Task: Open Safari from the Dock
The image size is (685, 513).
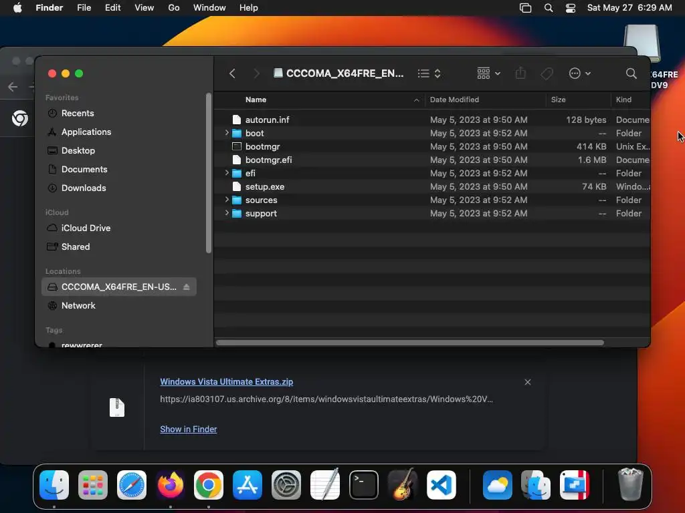Action: coord(132,485)
